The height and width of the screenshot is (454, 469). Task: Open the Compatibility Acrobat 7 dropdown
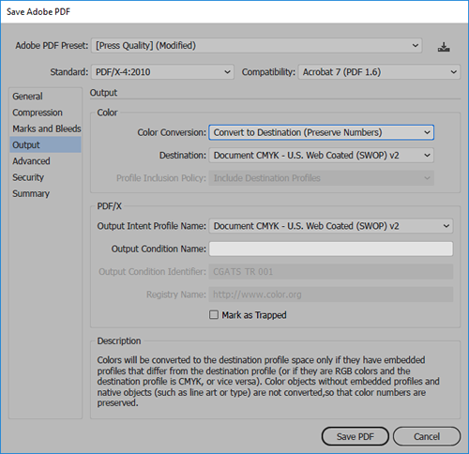[x=379, y=72]
